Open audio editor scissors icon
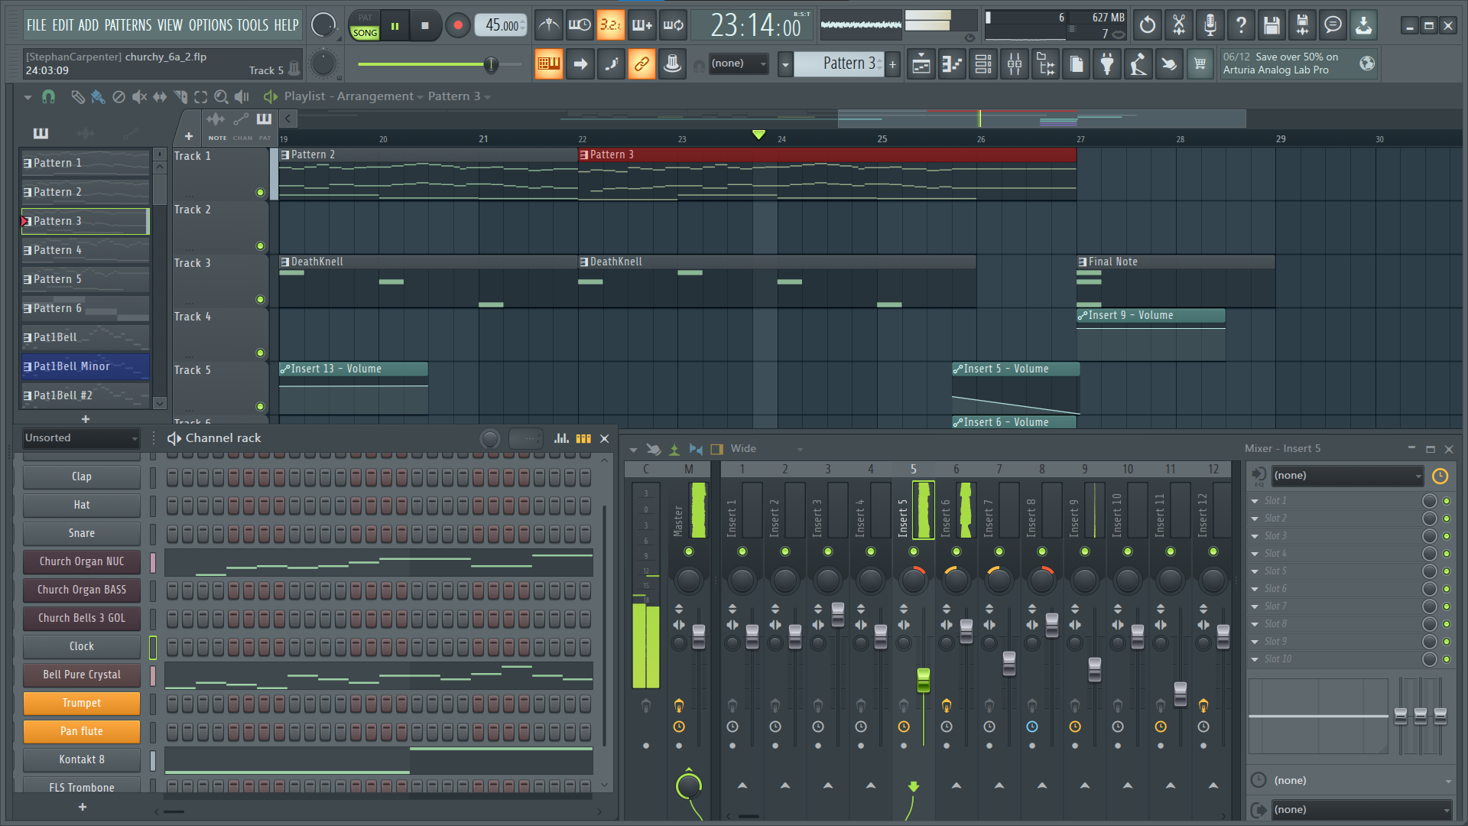1468x826 pixels. 1179,25
